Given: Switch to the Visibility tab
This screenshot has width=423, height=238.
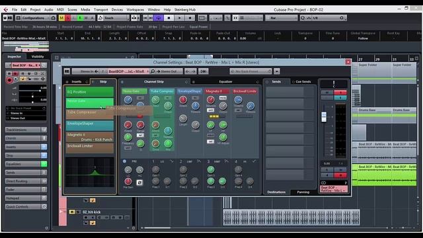Looking at the screenshot, I should (38, 57).
